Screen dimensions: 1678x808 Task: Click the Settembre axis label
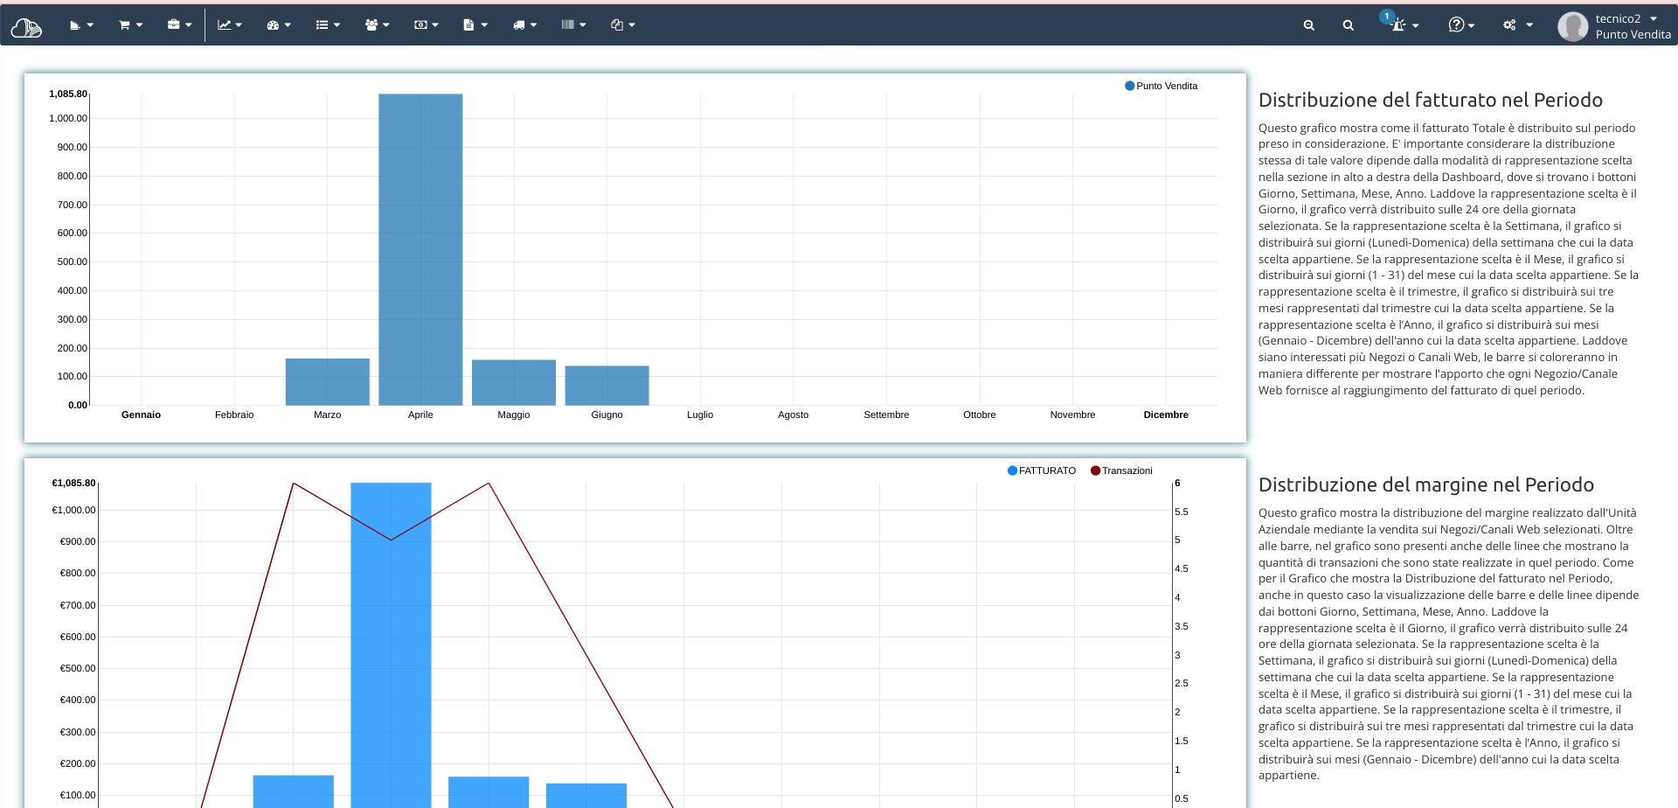click(886, 414)
